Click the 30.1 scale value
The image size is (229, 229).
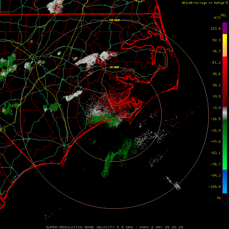[x=217, y=85]
